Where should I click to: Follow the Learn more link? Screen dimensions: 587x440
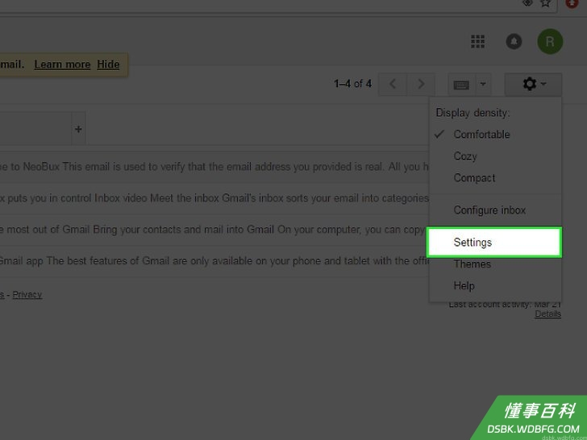pos(62,64)
